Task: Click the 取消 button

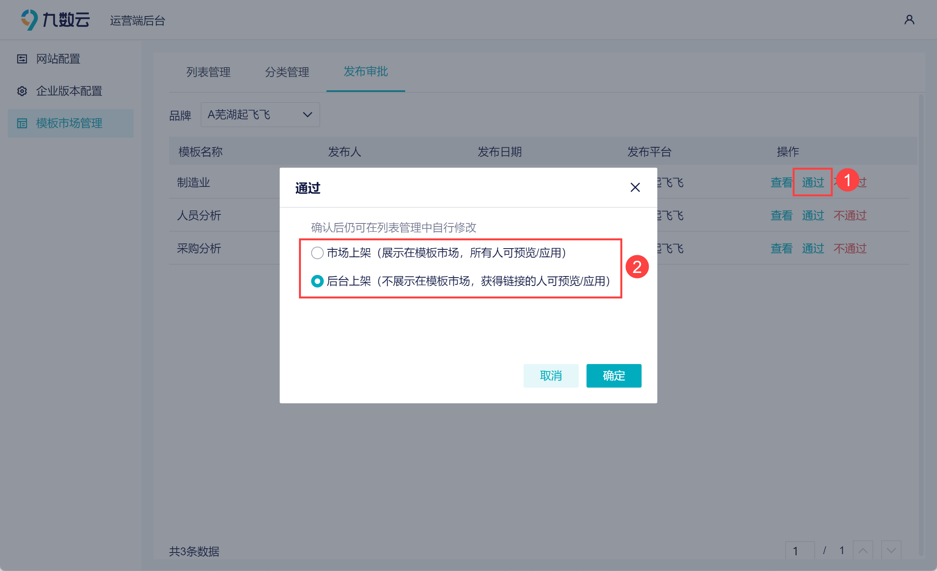Action: pyautogui.click(x=551, y=376)
